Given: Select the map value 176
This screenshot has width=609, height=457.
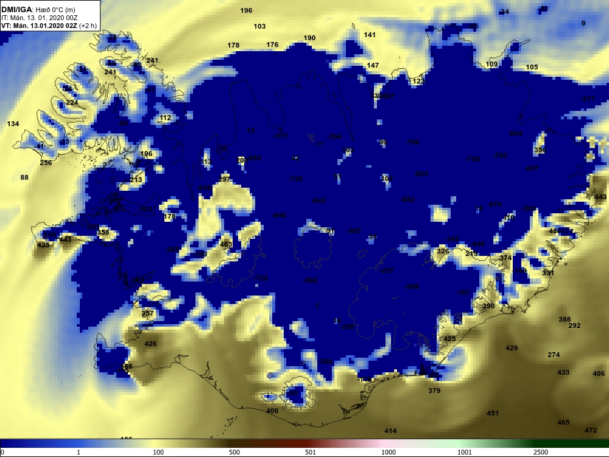Looking at the screenshot, I should (272, 44).
